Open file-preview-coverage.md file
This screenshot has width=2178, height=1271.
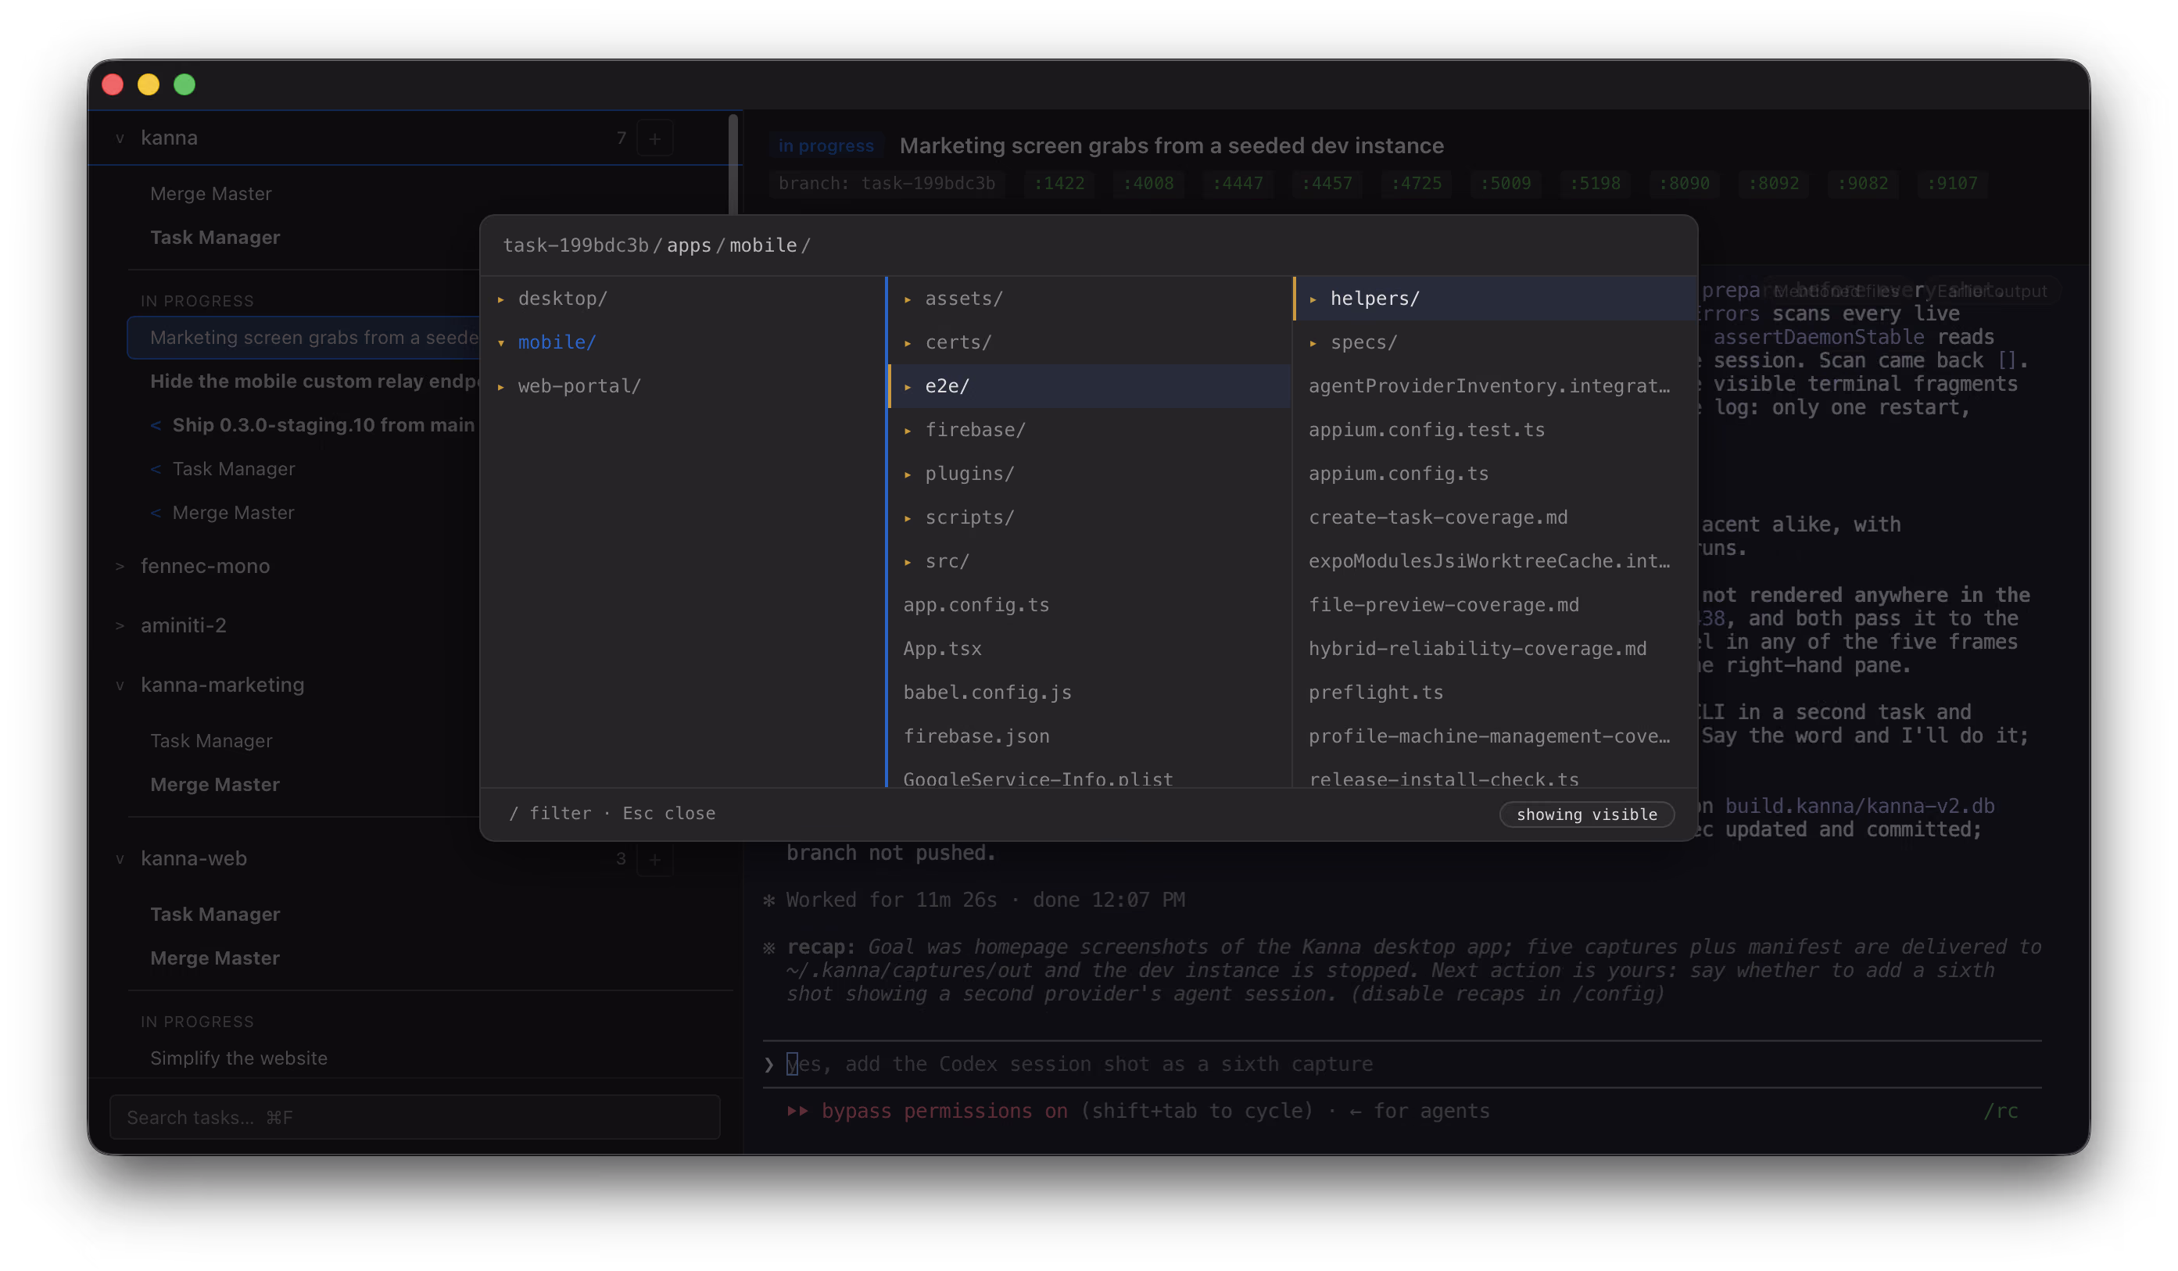(1496, 605)
